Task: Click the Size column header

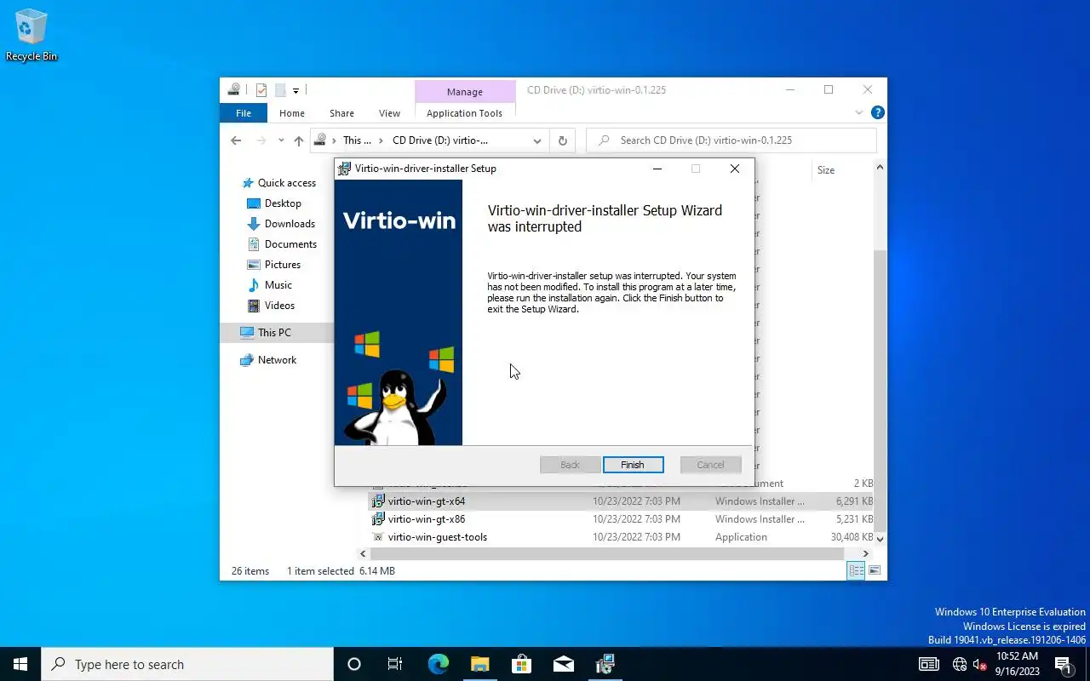Action: tap(826, 170)
